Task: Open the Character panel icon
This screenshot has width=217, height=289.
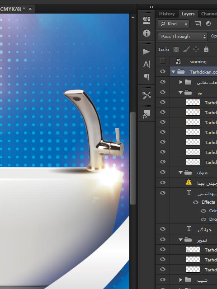Action: coord(146,64)
